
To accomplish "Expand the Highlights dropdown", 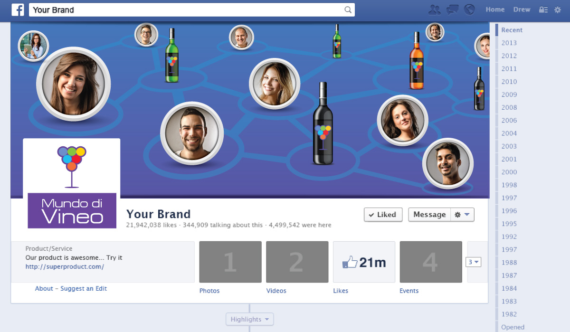I will click(x=249, y=319).
